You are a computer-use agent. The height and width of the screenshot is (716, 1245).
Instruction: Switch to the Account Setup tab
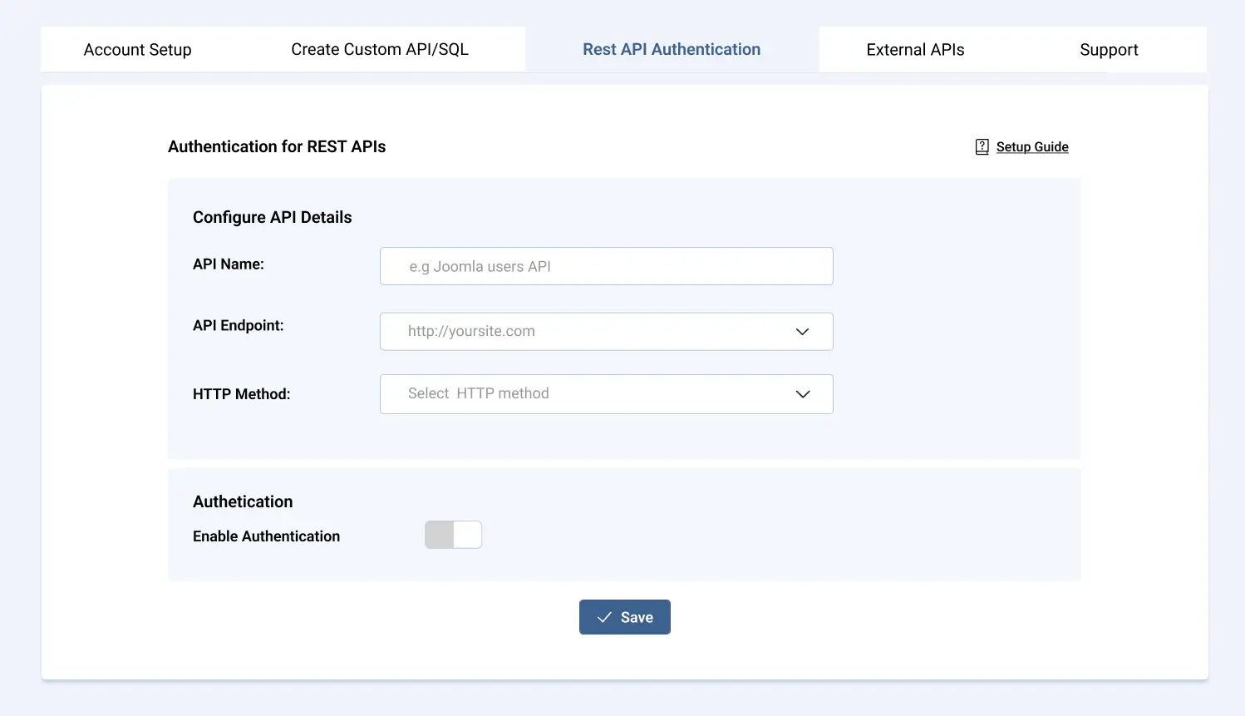(x=138, y=50)
